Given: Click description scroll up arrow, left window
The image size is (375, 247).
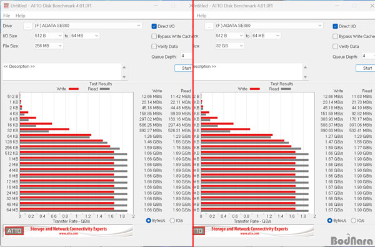Looking at the screenshot, I should [x=124, y=67].
